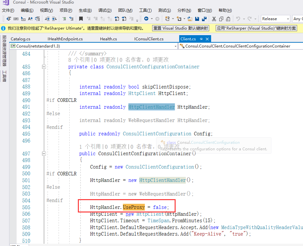Open the 编辑(E) menu
Screen dimensions: 303x246
point(27,10)
